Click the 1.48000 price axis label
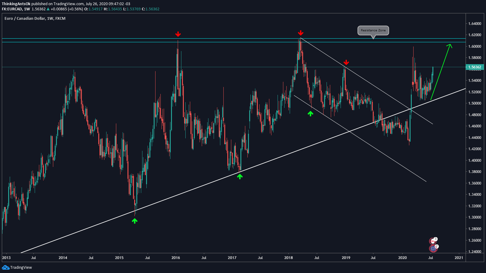The image size is (486, 273). [475, 115]
